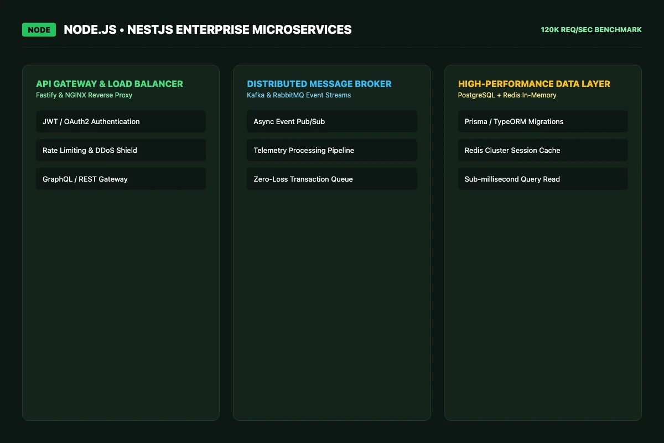Click the Distributed Message Broker heading
This screenshot has width=664, height=443.
click(x=319, y=84)
